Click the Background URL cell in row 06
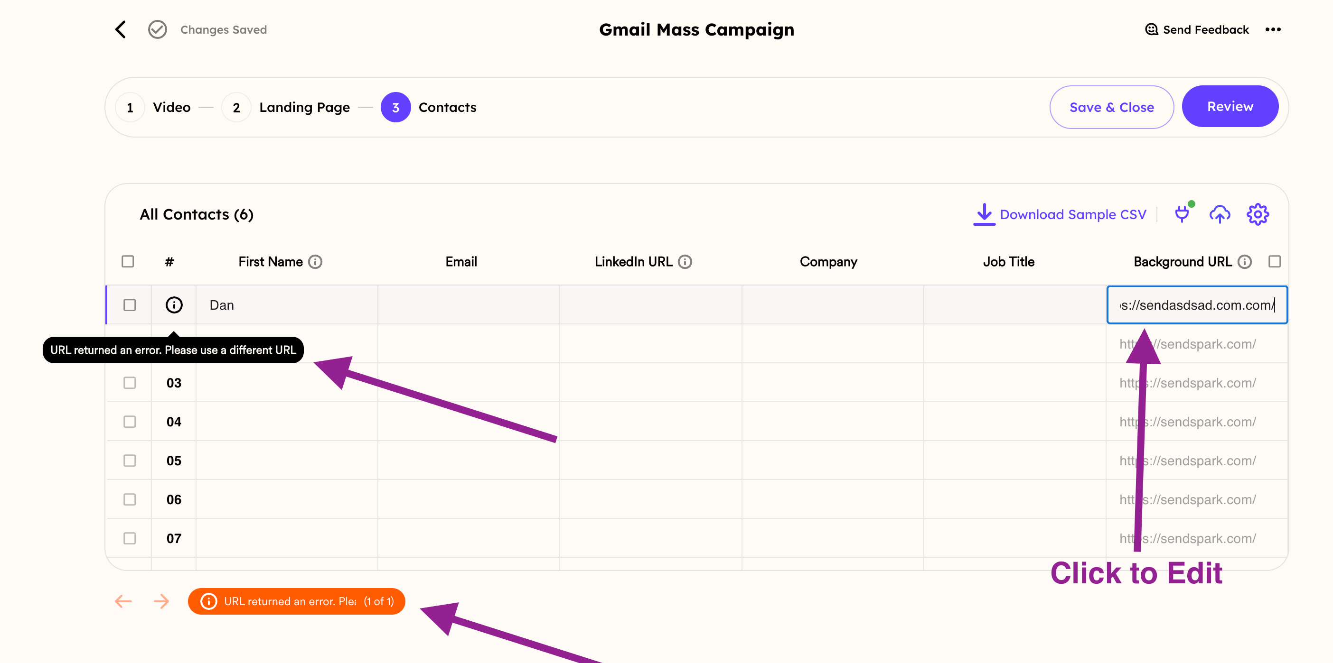Image resolution: width=1333 pixels, height=663 pixels. [1197, 499]
